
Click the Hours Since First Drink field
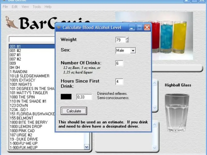click(x=119, y=82)
